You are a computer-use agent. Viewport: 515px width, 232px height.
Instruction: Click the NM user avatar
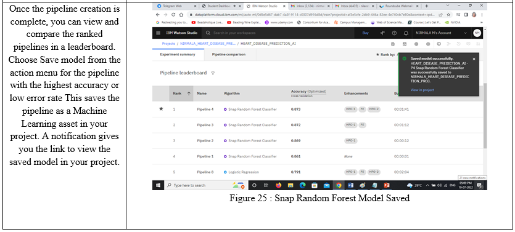477,33
